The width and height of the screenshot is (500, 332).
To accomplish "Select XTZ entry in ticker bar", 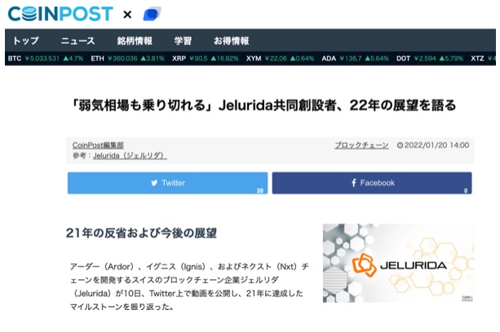I will [483, 59].
